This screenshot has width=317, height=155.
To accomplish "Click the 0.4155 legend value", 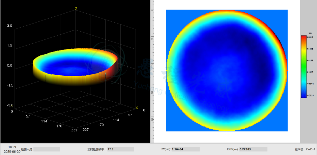I will pyautogui.click(x=310, y=60).
